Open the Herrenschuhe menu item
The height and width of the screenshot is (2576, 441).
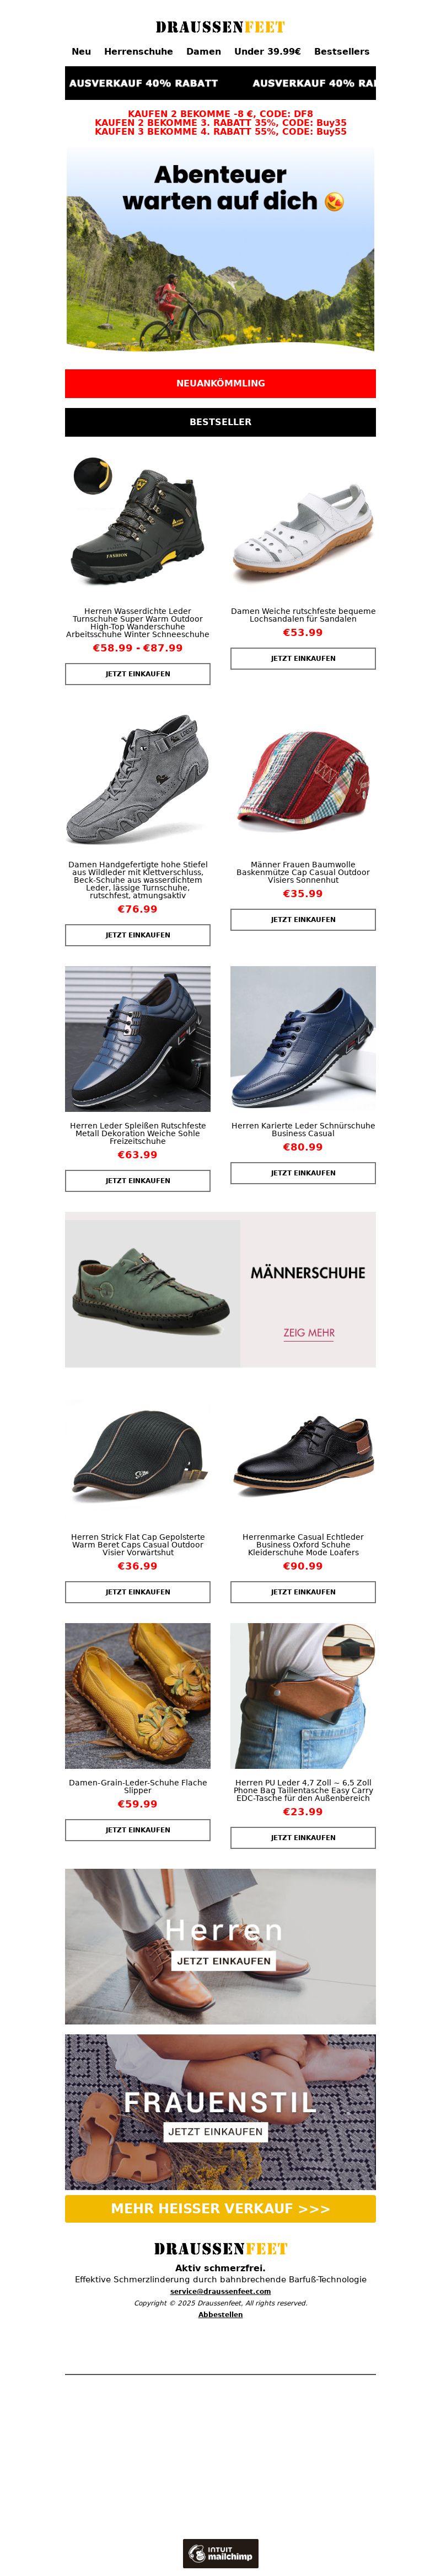pyautogui.click(x=139, y=51)
